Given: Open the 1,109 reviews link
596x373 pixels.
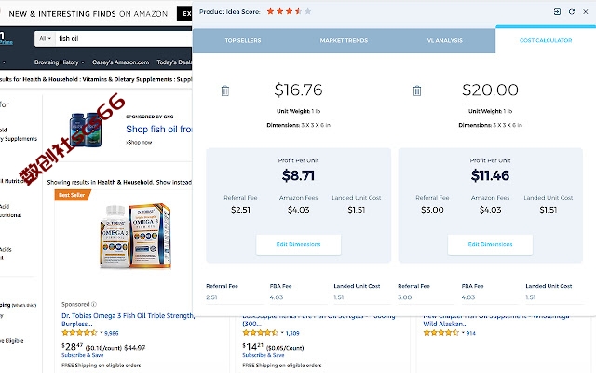Looking at the screenshot, I should (292, 333).
